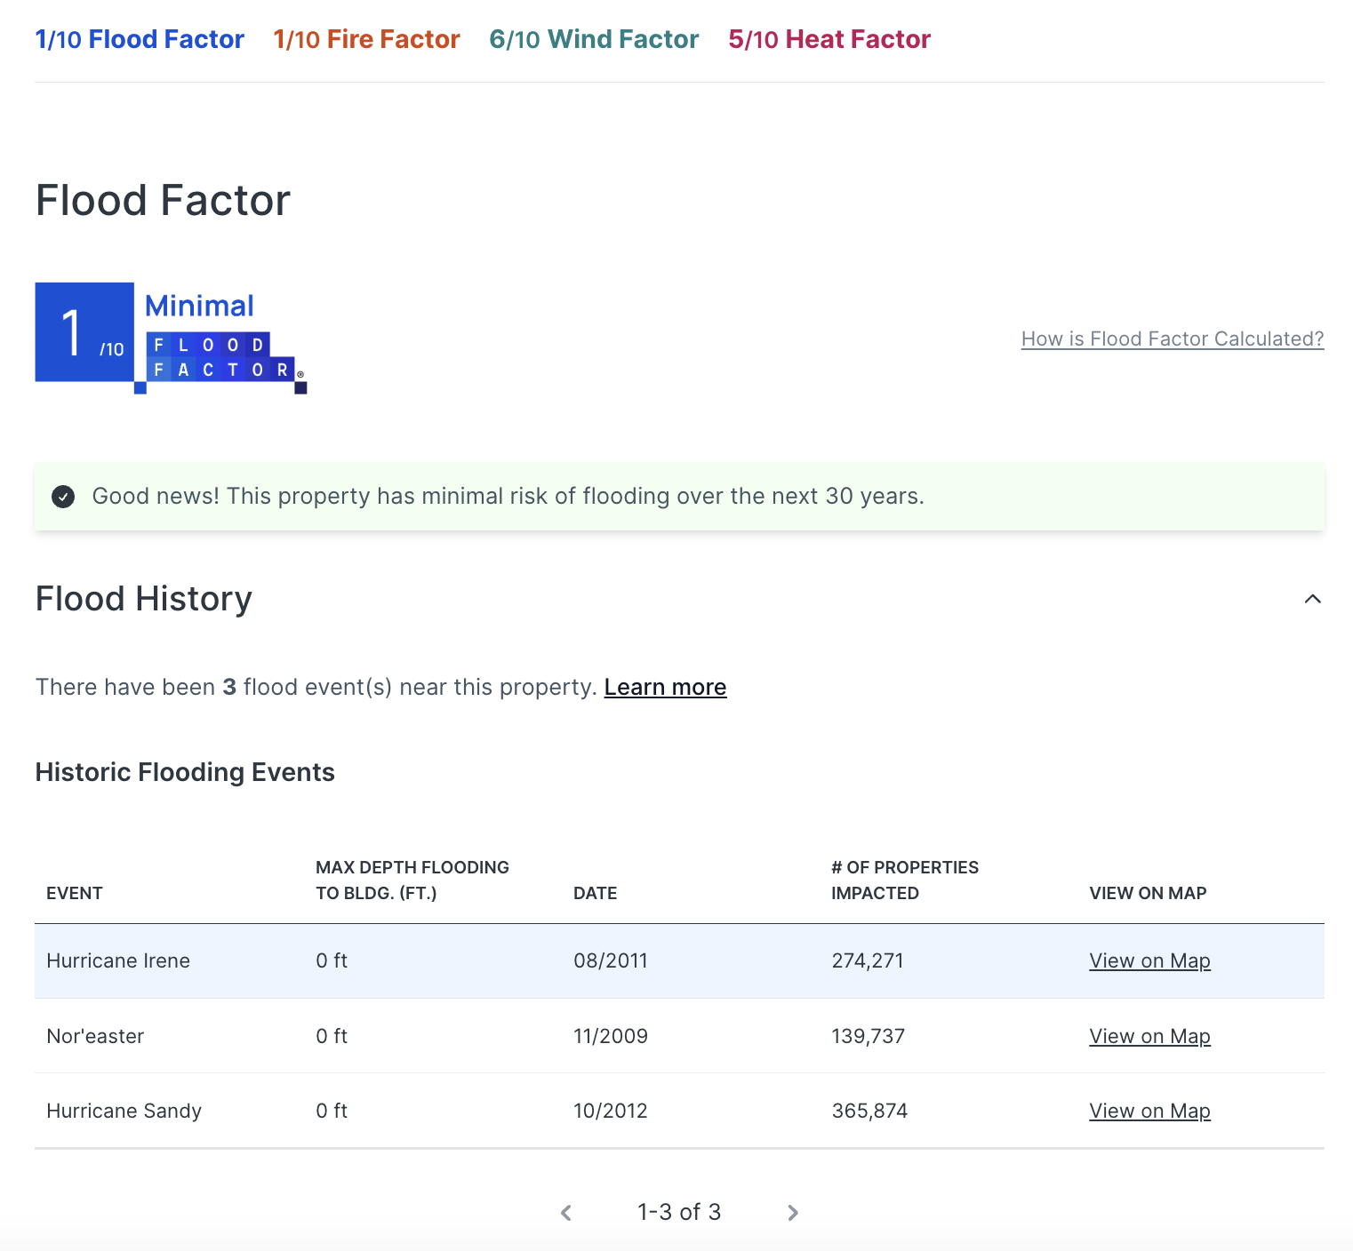View Nor'easter event on map

tap(1149, 1036)
